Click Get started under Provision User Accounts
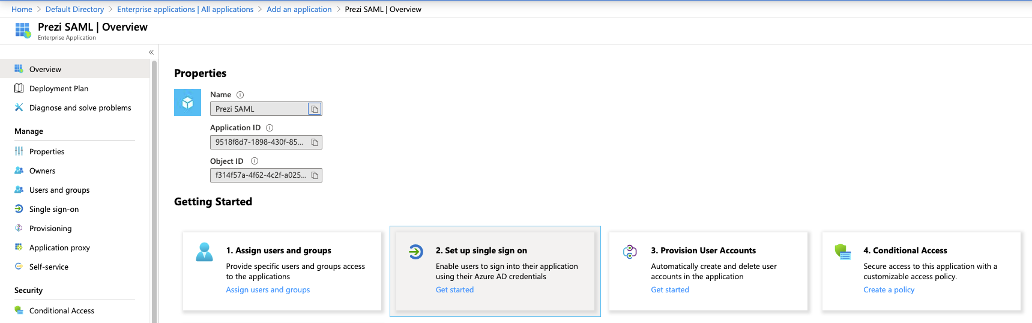This screenshot has width=1032, height=323. pyautogui.click(x=670, y=290)
